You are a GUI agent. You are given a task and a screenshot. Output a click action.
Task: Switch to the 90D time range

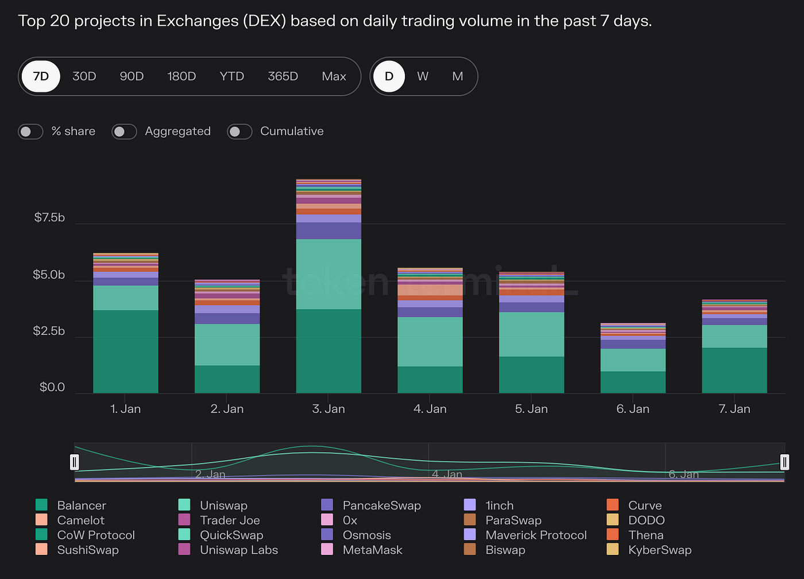pyautogui.click(x=132, y=76)
